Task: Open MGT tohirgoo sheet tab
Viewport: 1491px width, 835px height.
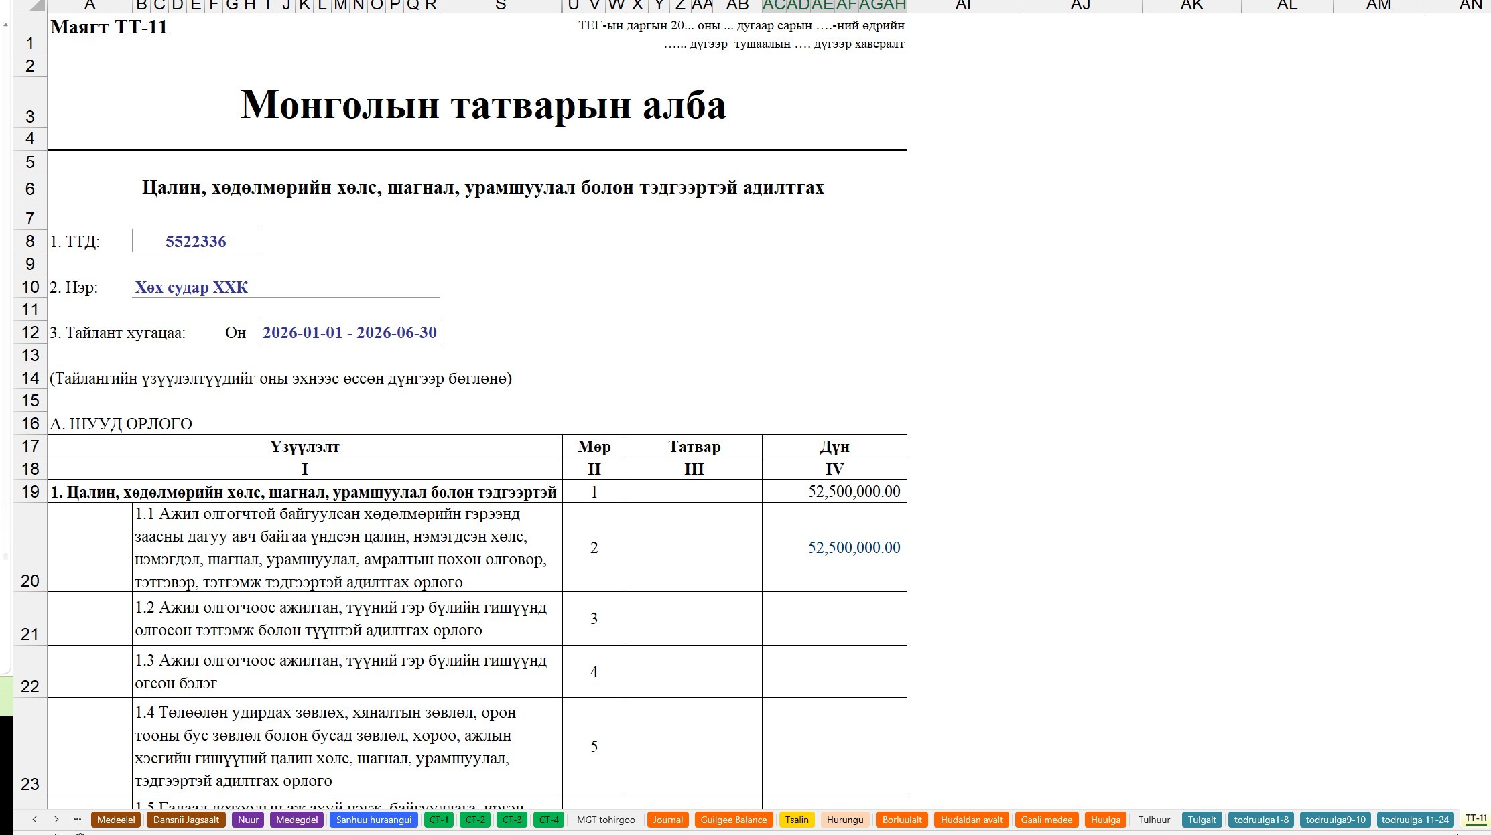Action: pos(606,820)
